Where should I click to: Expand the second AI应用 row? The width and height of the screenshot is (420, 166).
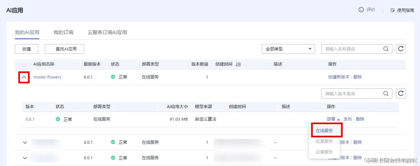(x=25, y=143)
